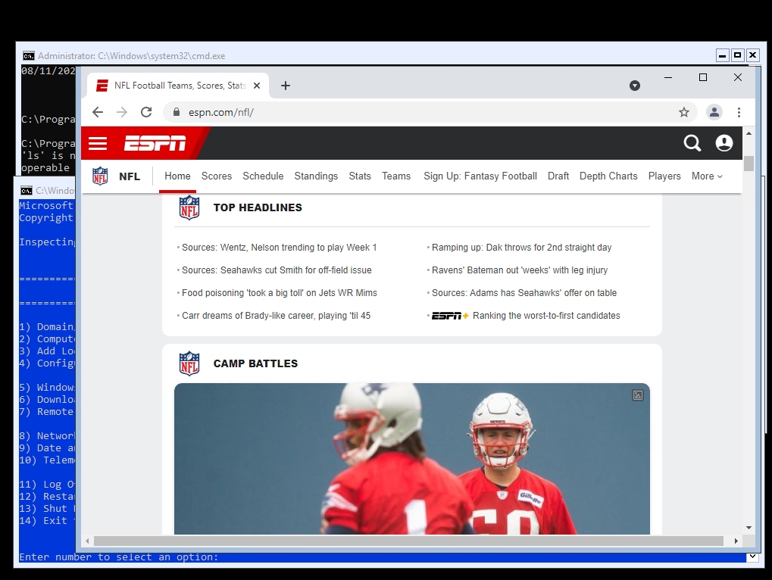Open 'Carr dreams of Brady-like career' headline
This screenshot has height=580, width=772.
(x=277, y=315)
